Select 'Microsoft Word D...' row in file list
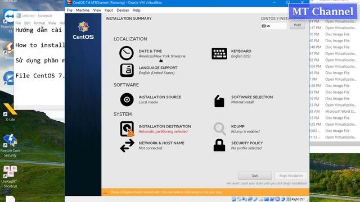The width and height of the screenshot is (360, 202). (335, 111)
